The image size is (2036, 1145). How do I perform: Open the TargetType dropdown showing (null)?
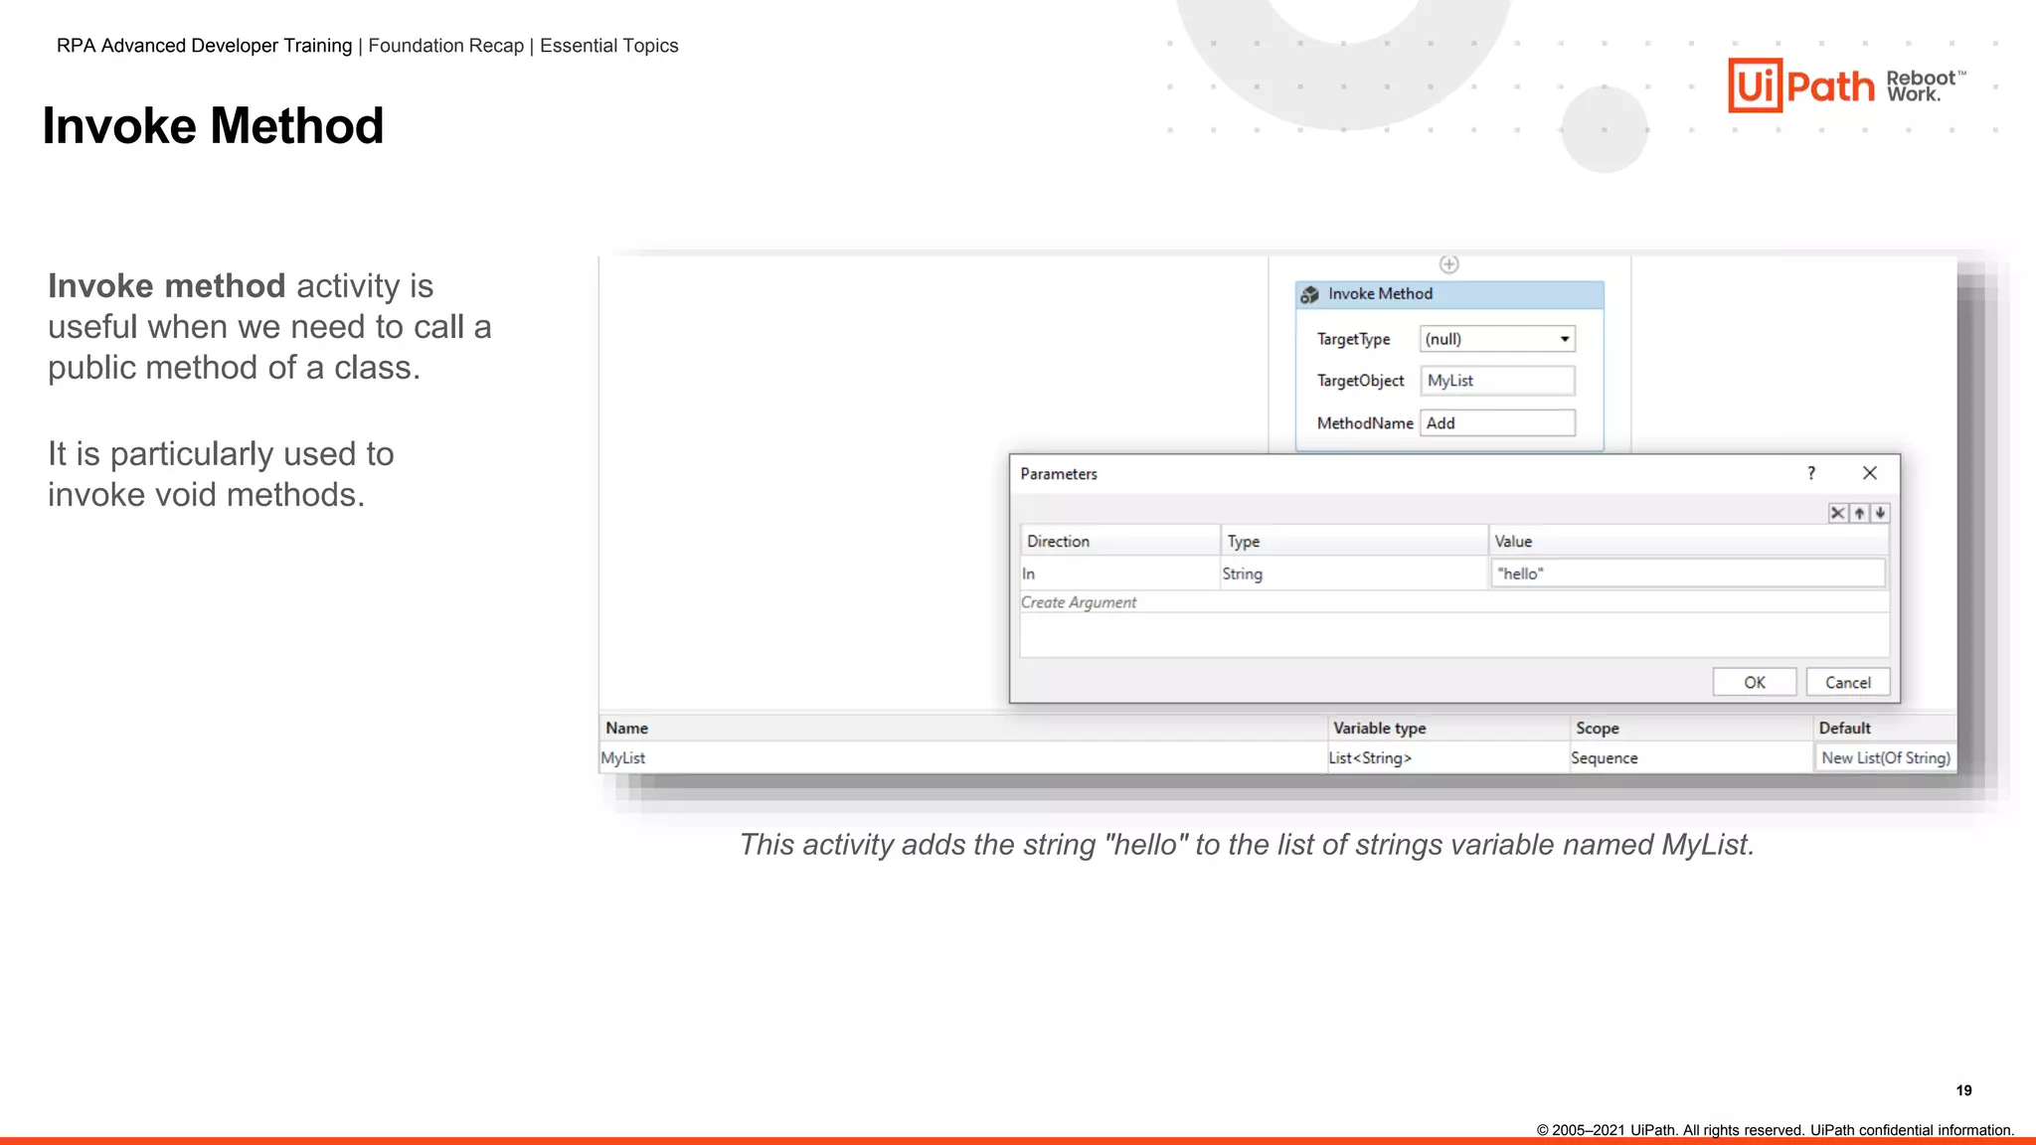[1497, 339]
